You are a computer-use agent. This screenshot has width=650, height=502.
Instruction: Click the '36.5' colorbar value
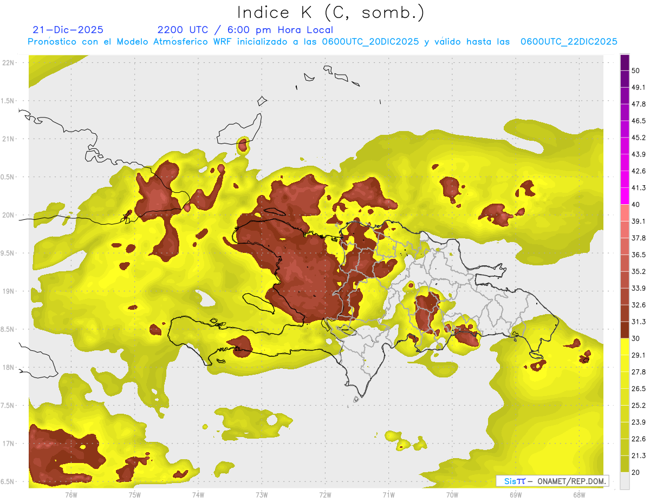click(x=639, y=255)
